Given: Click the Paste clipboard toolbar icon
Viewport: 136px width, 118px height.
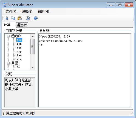Looking at the screenshot, I should coord(20,18).
